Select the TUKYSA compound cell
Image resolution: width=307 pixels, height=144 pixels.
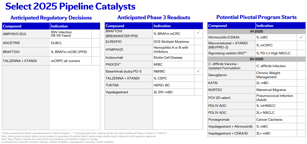point(129,85)
